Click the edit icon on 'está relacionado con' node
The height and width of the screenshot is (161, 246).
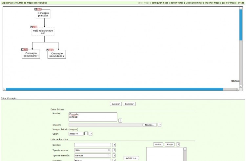33,27
